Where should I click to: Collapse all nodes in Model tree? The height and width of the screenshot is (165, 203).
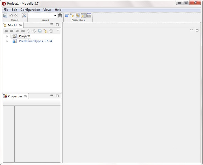tap(40, 31)
